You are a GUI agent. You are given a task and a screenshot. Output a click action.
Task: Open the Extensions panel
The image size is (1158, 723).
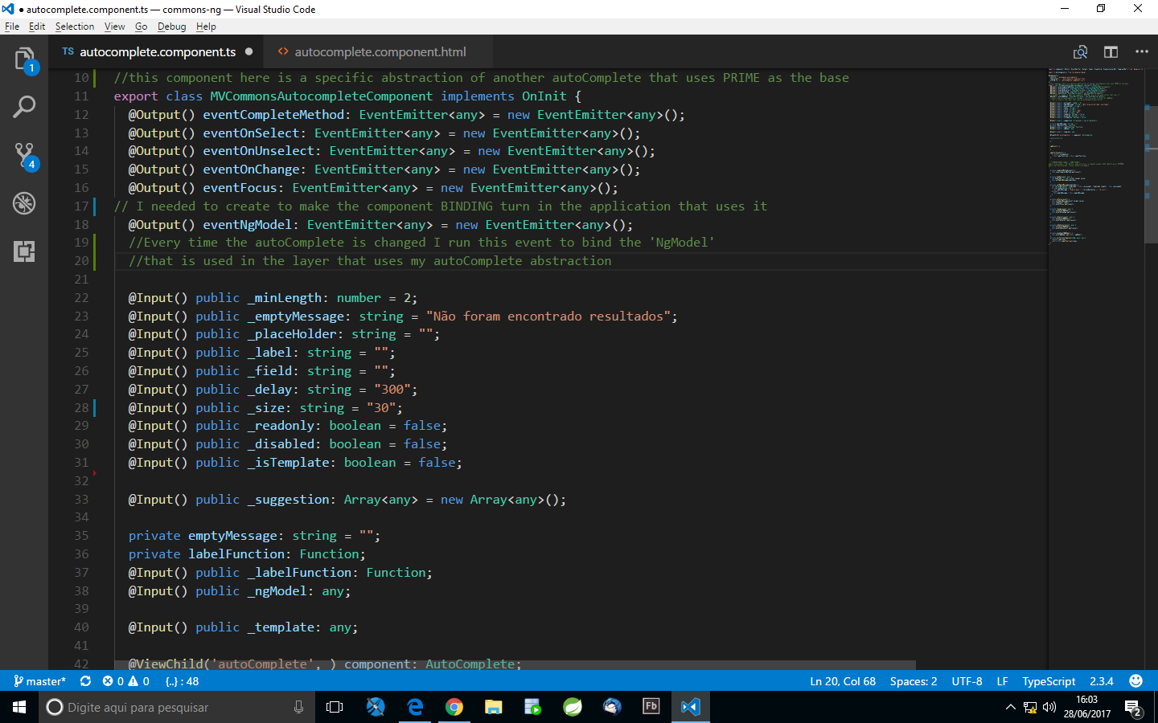[x=24, y=252]
